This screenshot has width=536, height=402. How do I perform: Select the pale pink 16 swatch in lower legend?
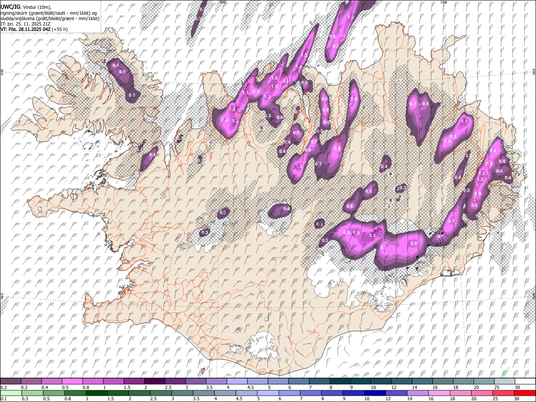(438, 393)
